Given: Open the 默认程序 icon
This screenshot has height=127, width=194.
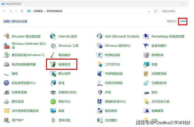Looking at the screenshot, I should coord(53,74).
